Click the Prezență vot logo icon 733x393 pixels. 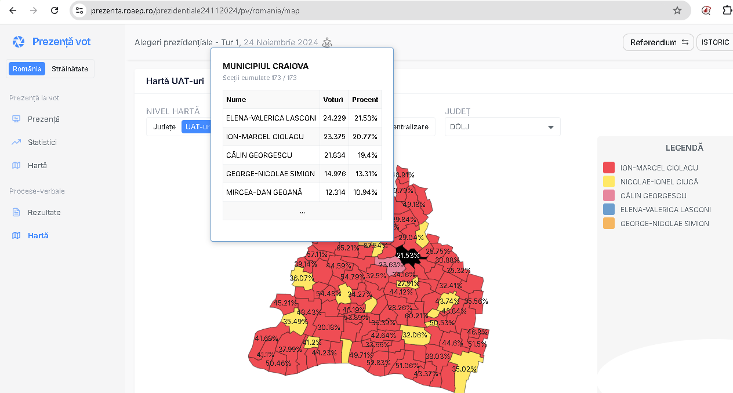click(x=19, y=42)
